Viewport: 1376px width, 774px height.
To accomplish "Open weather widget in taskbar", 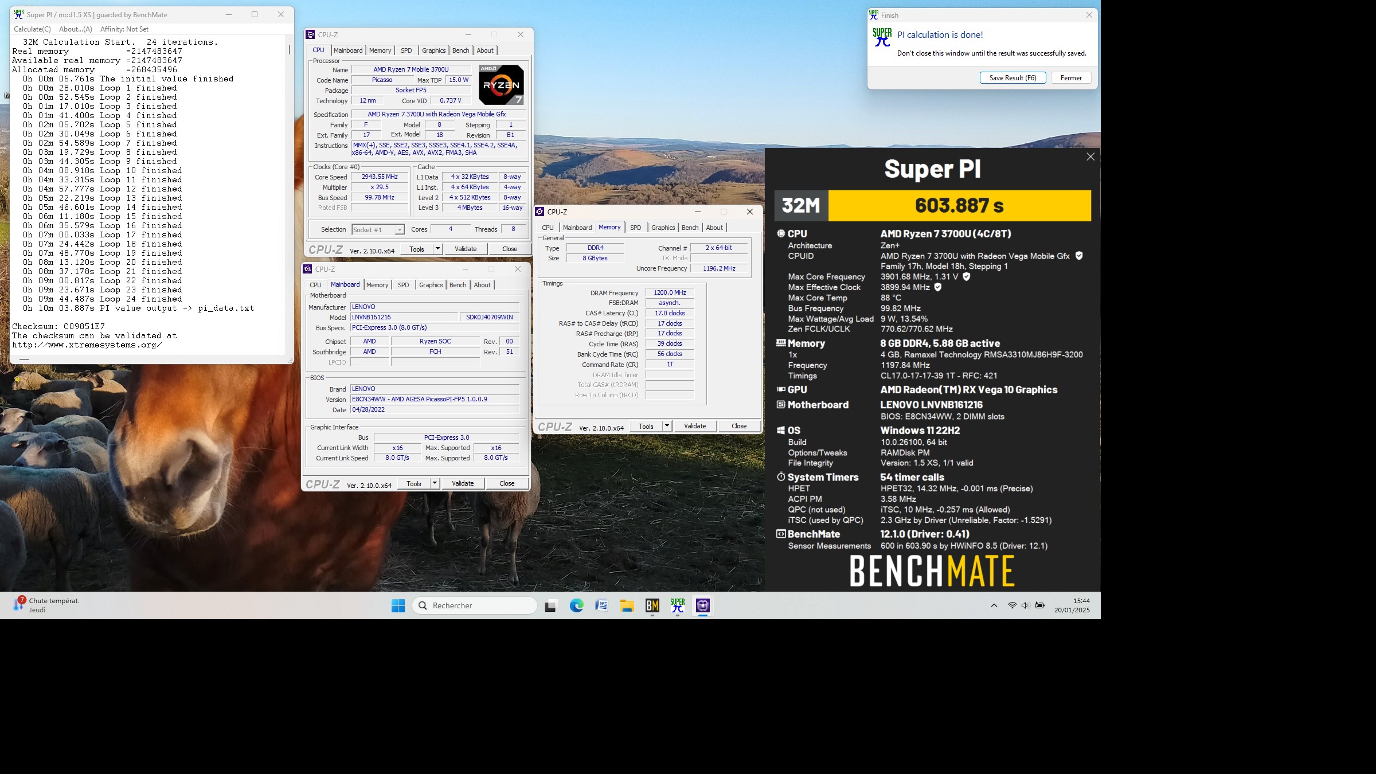I will click(x=47, y=605).
